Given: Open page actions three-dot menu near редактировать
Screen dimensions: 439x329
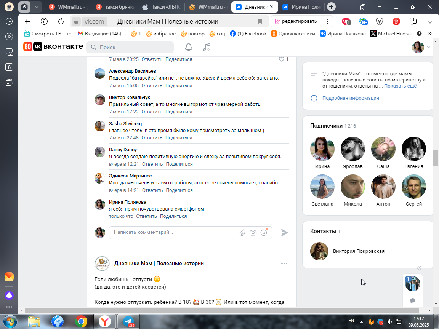Looking at the screenshot, I should tap(327, 22).
